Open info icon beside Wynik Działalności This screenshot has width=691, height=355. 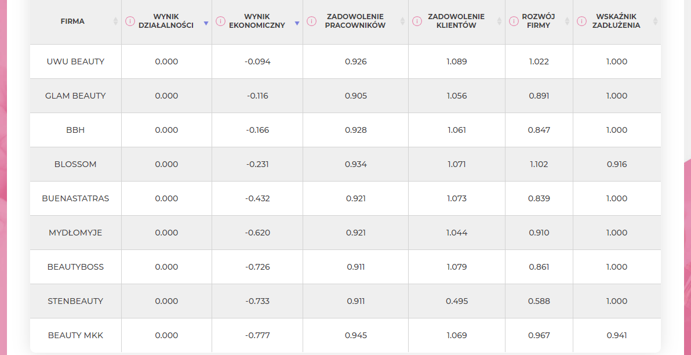(130, 21)
